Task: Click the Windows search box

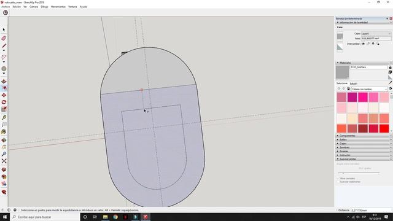Action: (x=45, y=217)
